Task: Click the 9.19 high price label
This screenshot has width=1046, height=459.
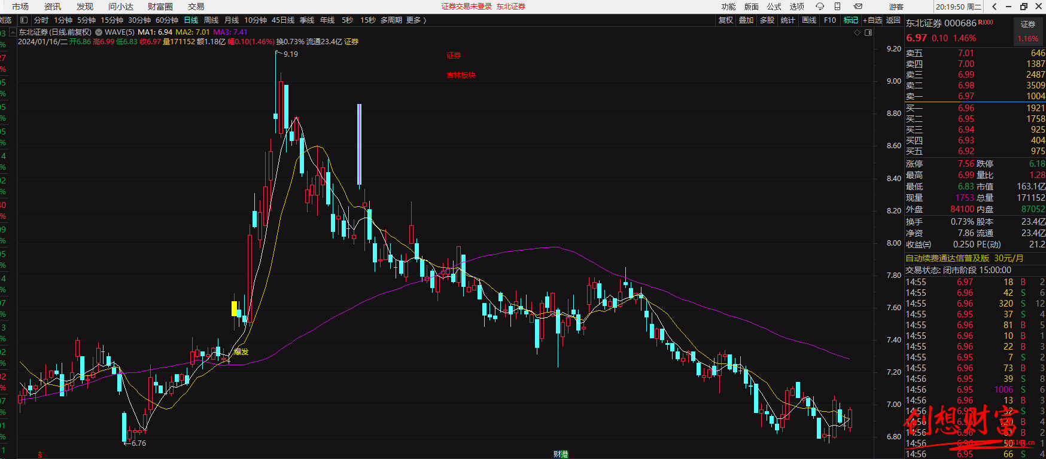Action: coord(291,54)
